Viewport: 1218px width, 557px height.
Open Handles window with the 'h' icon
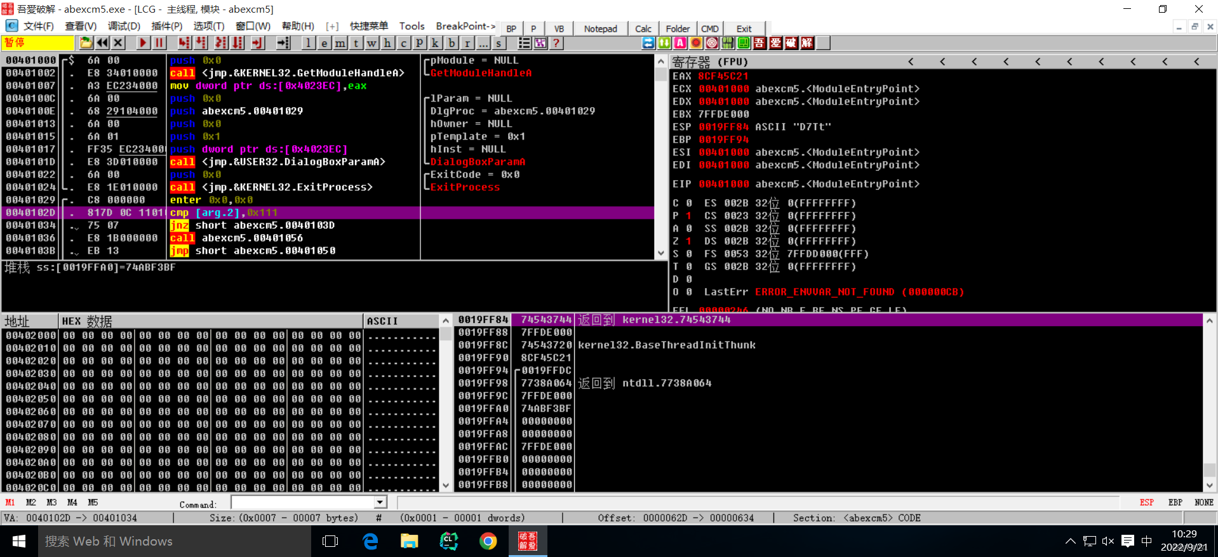coord(388,43)
